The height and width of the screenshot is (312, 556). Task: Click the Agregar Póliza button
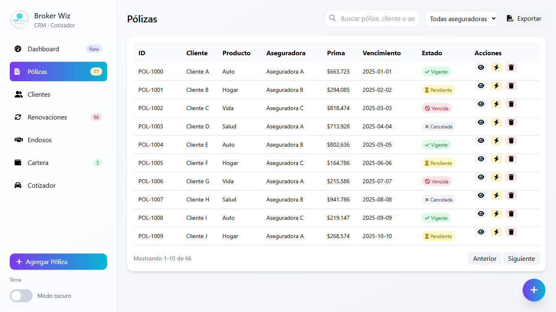coord(58,262)
